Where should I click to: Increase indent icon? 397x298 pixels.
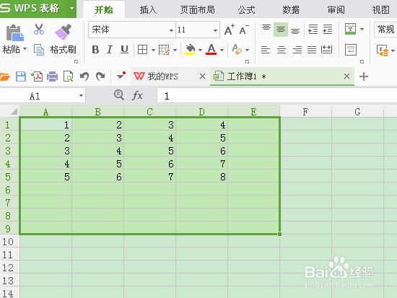click(x=328, y=30)
